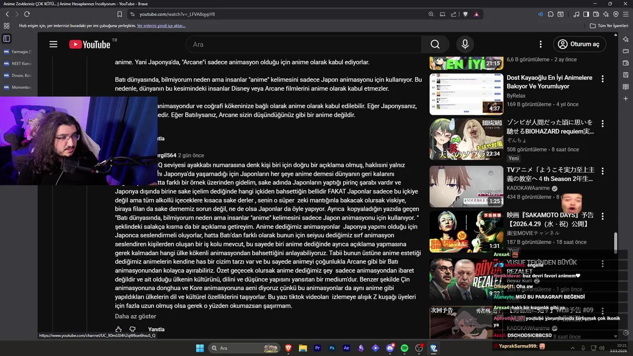Go back with browser back arrow
The image size is (633, 356).
coord(7,14)
